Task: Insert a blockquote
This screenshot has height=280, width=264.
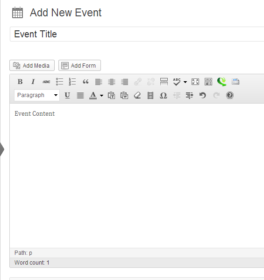Action: [86, 82]
